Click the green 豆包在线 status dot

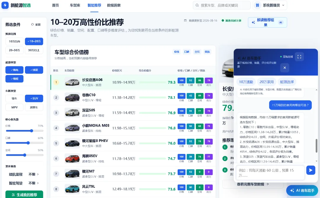pos(281,57)
